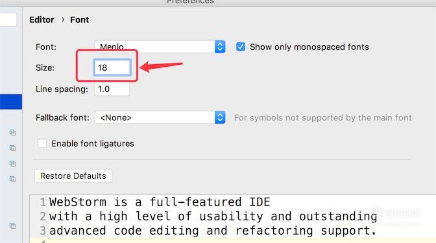Viewport: 436px width, 243px height.
Task: Open the Fallback font <None> dropdown
Action: click(160, 117)
